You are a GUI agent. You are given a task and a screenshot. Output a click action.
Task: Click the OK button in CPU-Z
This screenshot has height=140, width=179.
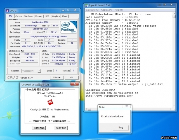tap(72, 77)
